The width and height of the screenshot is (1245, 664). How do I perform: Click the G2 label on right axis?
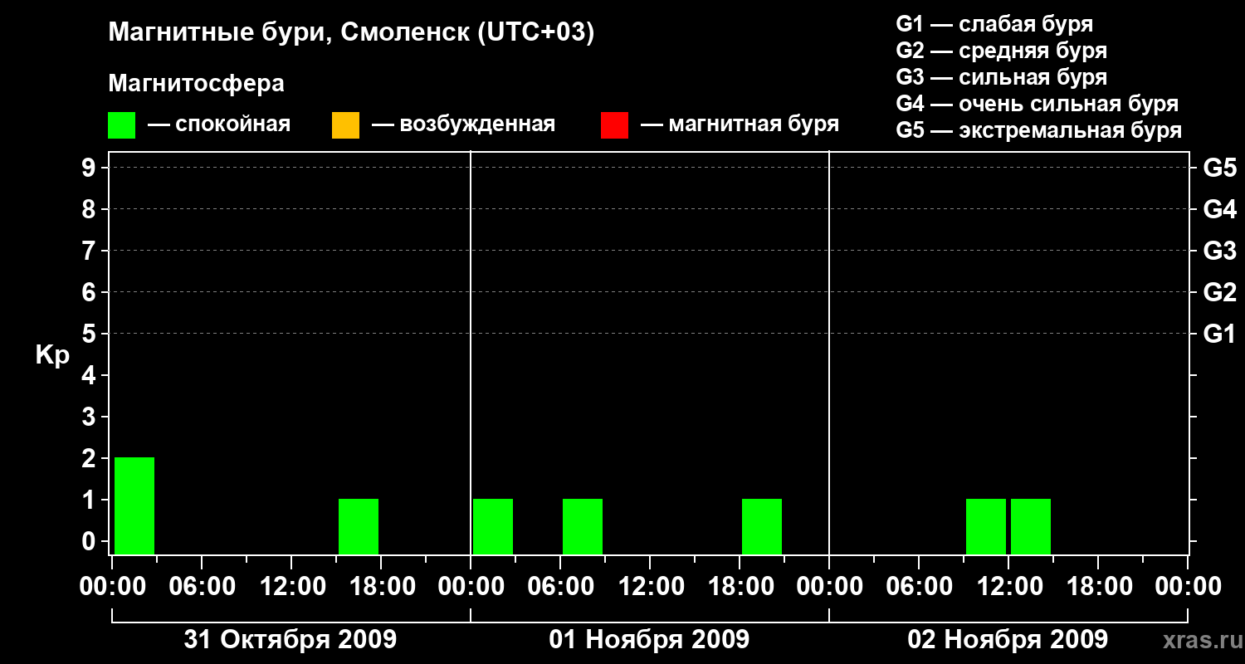click(x=1219, y=293)
